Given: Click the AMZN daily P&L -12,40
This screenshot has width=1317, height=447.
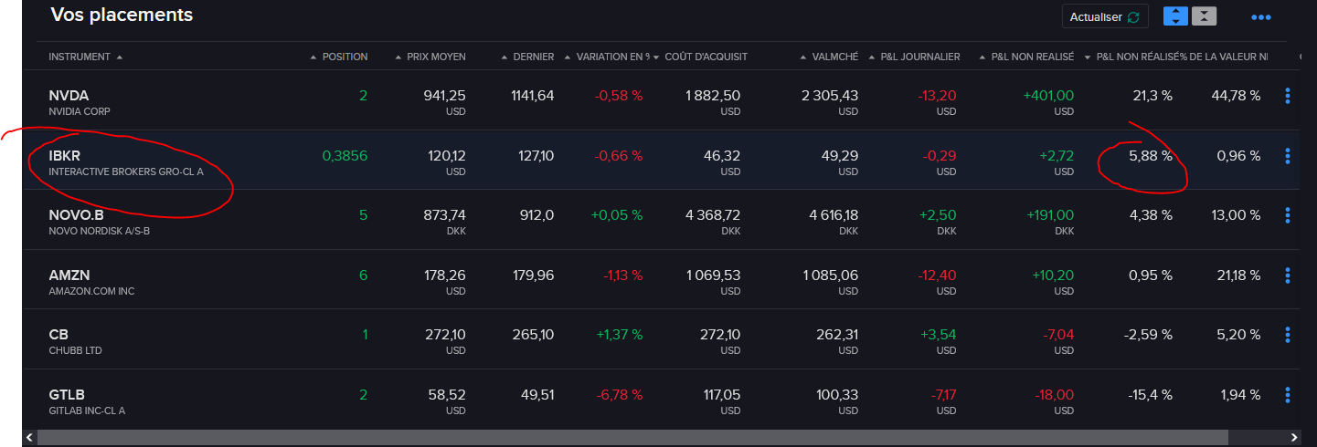Looking at the screenshot, I should point(937,275).
